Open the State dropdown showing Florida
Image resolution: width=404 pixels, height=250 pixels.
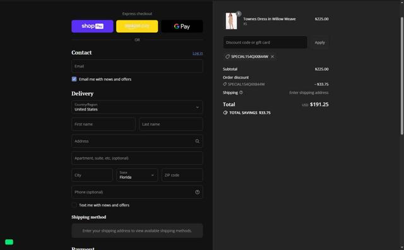click(x=137, y=176)
